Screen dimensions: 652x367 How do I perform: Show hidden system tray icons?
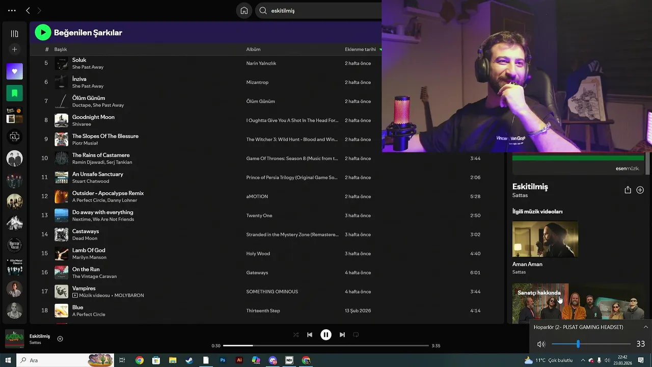(582, 360)
